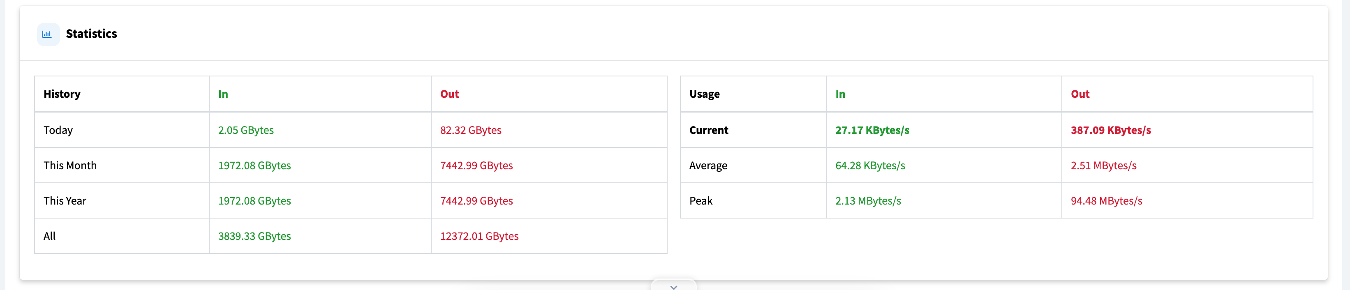Select the This Month row label

point(70,166)
